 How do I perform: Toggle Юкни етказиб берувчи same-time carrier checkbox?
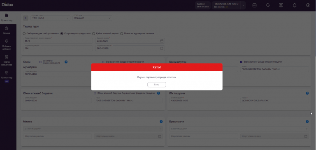pyautogui.click(x=95, y=93)
